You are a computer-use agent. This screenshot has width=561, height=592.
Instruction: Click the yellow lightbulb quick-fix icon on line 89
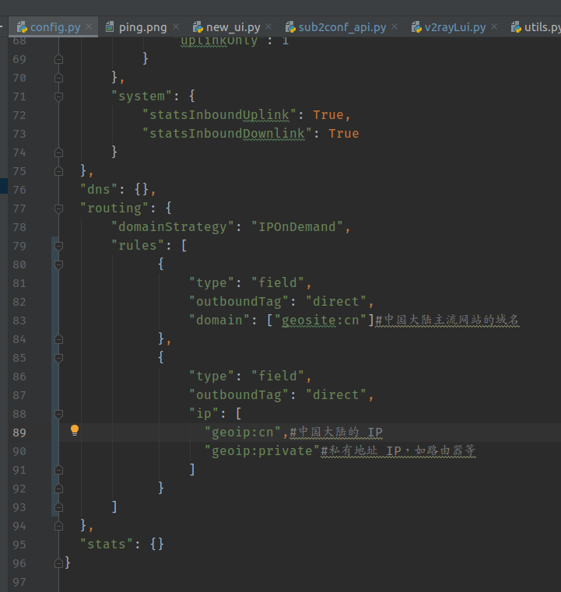(x=75, y=430)
